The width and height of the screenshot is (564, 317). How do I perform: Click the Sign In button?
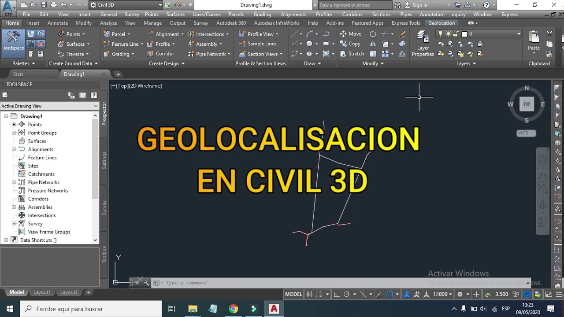click(416, 5)
